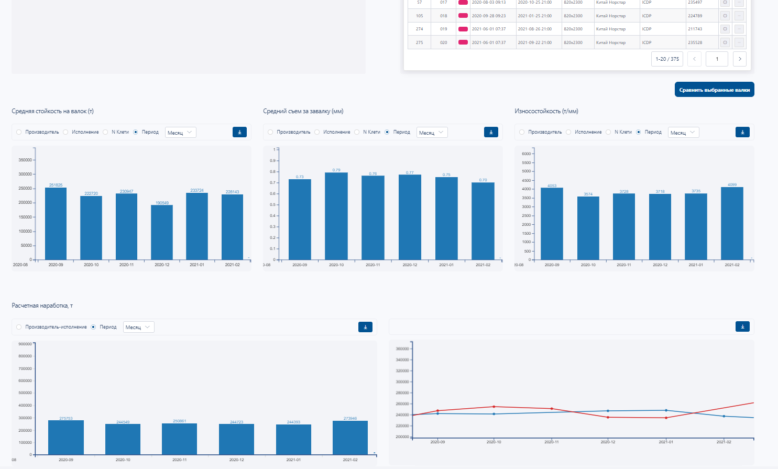Viewport: 778px width, 469px height.
Task: Click the Износостойкость (т/мм) chart title
Action: tap(546, 111)
